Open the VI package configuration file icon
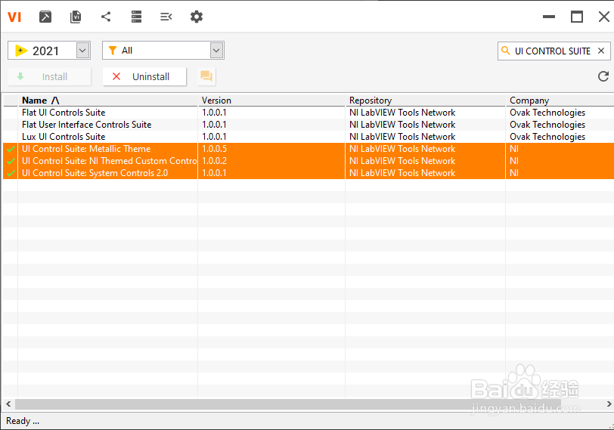This screenshot has width=614, height=430. pos(76,17)
